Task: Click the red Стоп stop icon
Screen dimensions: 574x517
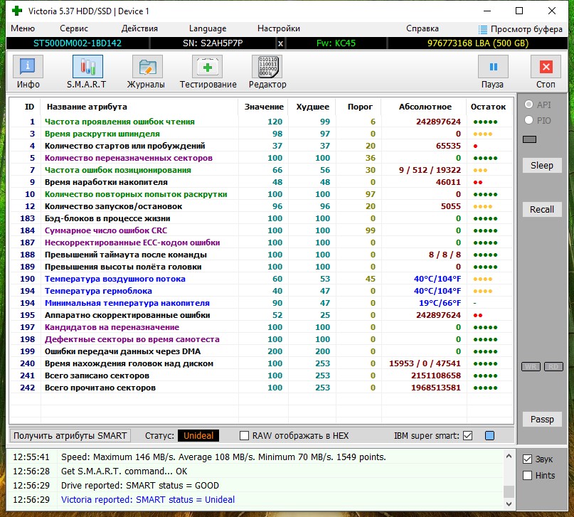Action: (546, 67)
